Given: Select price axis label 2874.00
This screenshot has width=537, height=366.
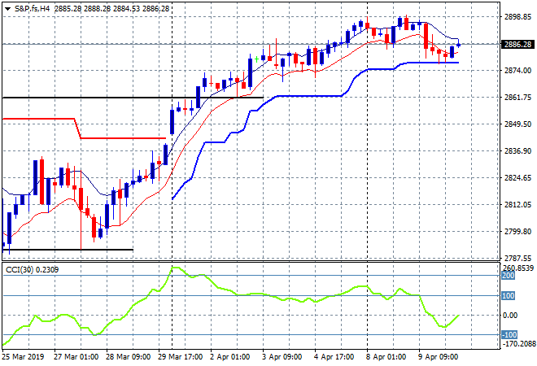Looking at the screenshot, I should click(517, 71).
